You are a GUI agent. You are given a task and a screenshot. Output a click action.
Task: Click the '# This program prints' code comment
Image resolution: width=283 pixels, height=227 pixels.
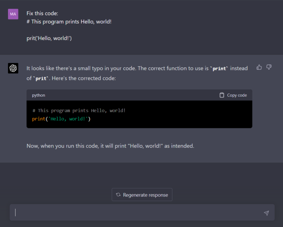click(x=60, y=111)
